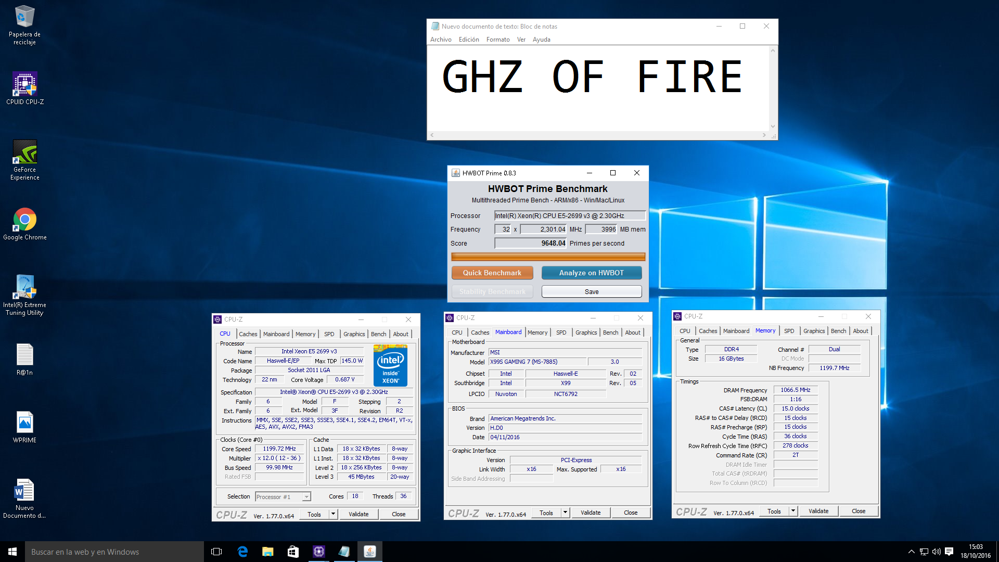
Task: Click Validate in the CPU tab window
Action: pyautogui.click(x=358, y=514)
